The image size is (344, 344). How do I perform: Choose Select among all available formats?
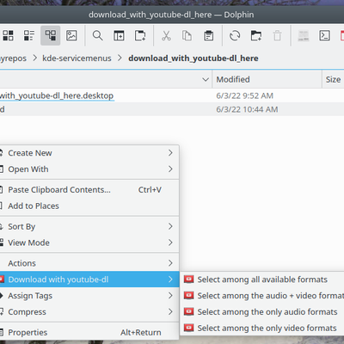[262, 279]
